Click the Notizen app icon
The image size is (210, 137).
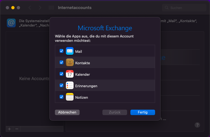coord(70,97)
